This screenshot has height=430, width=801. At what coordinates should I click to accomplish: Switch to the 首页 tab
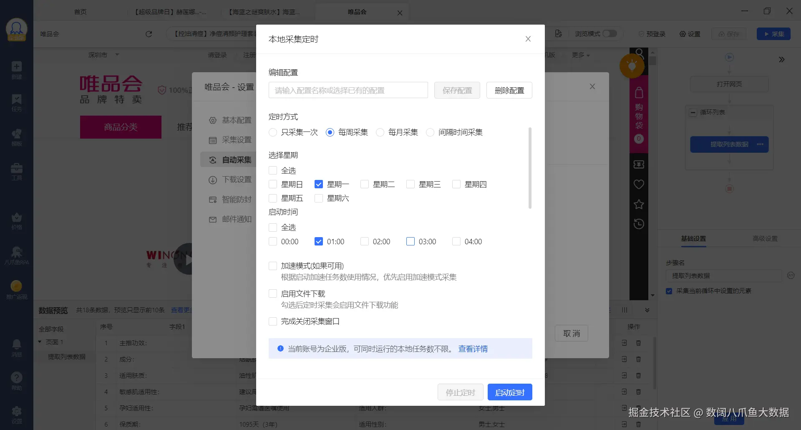pos(80,12)
